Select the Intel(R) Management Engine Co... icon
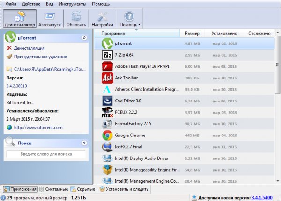This screenshot has width=281, height=201. [x=107, y=180]
